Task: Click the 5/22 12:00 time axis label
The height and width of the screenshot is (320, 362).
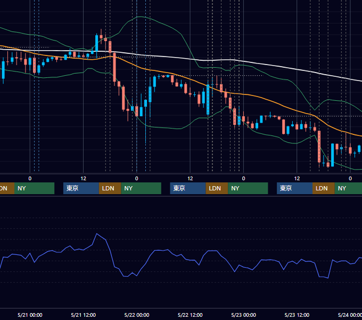Action: [x=190, y=315]
